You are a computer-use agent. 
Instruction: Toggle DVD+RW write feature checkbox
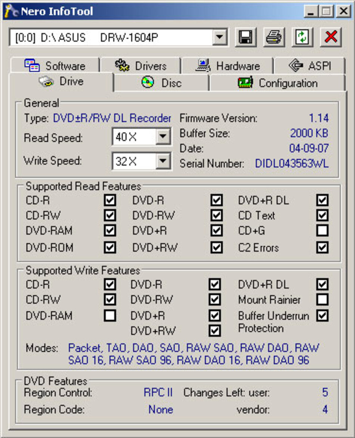(x=215, y=331)
